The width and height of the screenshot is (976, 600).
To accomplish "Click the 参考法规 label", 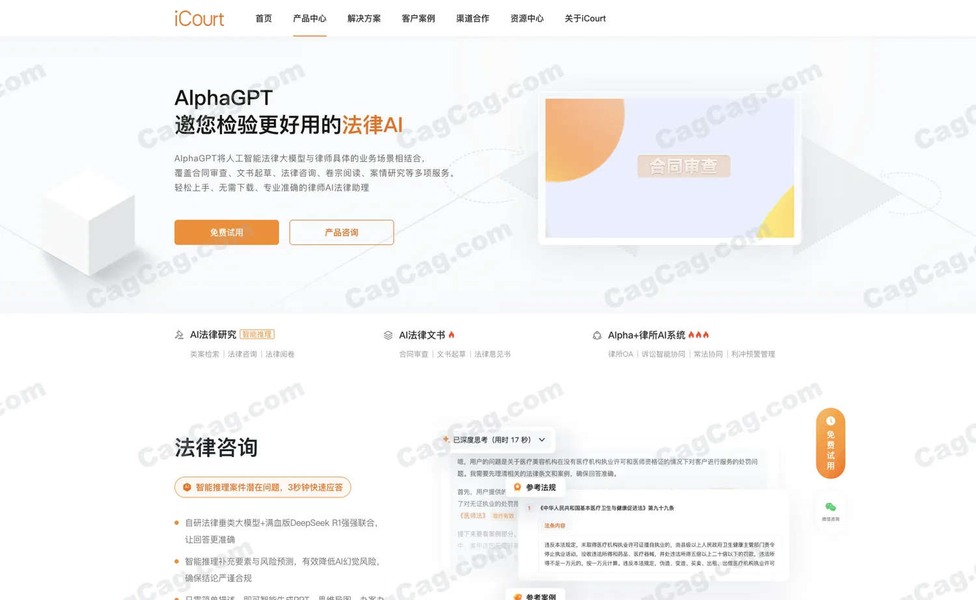I will click(x=541, y=487).
